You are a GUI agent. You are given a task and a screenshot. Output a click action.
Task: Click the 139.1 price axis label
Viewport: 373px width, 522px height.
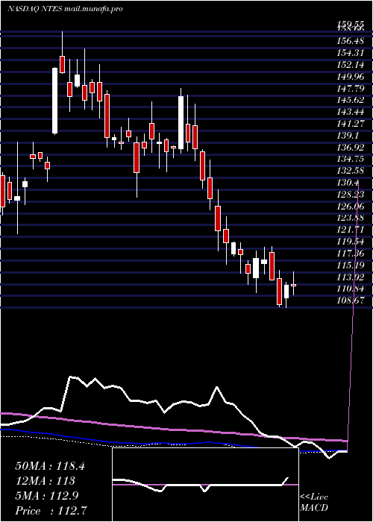348,136
